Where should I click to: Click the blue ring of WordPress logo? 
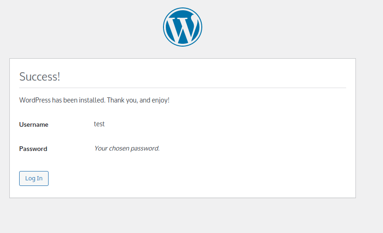click(183, 9)
